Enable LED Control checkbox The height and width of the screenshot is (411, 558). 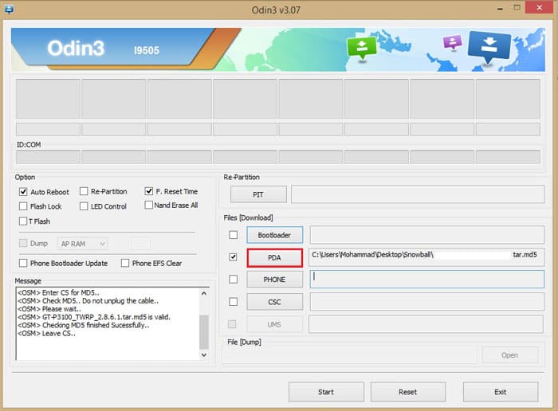pyautogui.click(x=84, y=206)
